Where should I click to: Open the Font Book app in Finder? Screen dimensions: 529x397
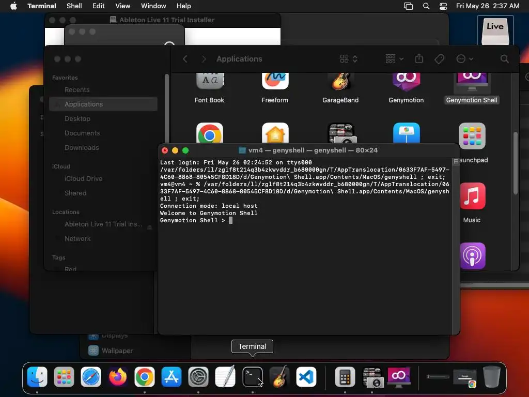[x=210, y=81]
